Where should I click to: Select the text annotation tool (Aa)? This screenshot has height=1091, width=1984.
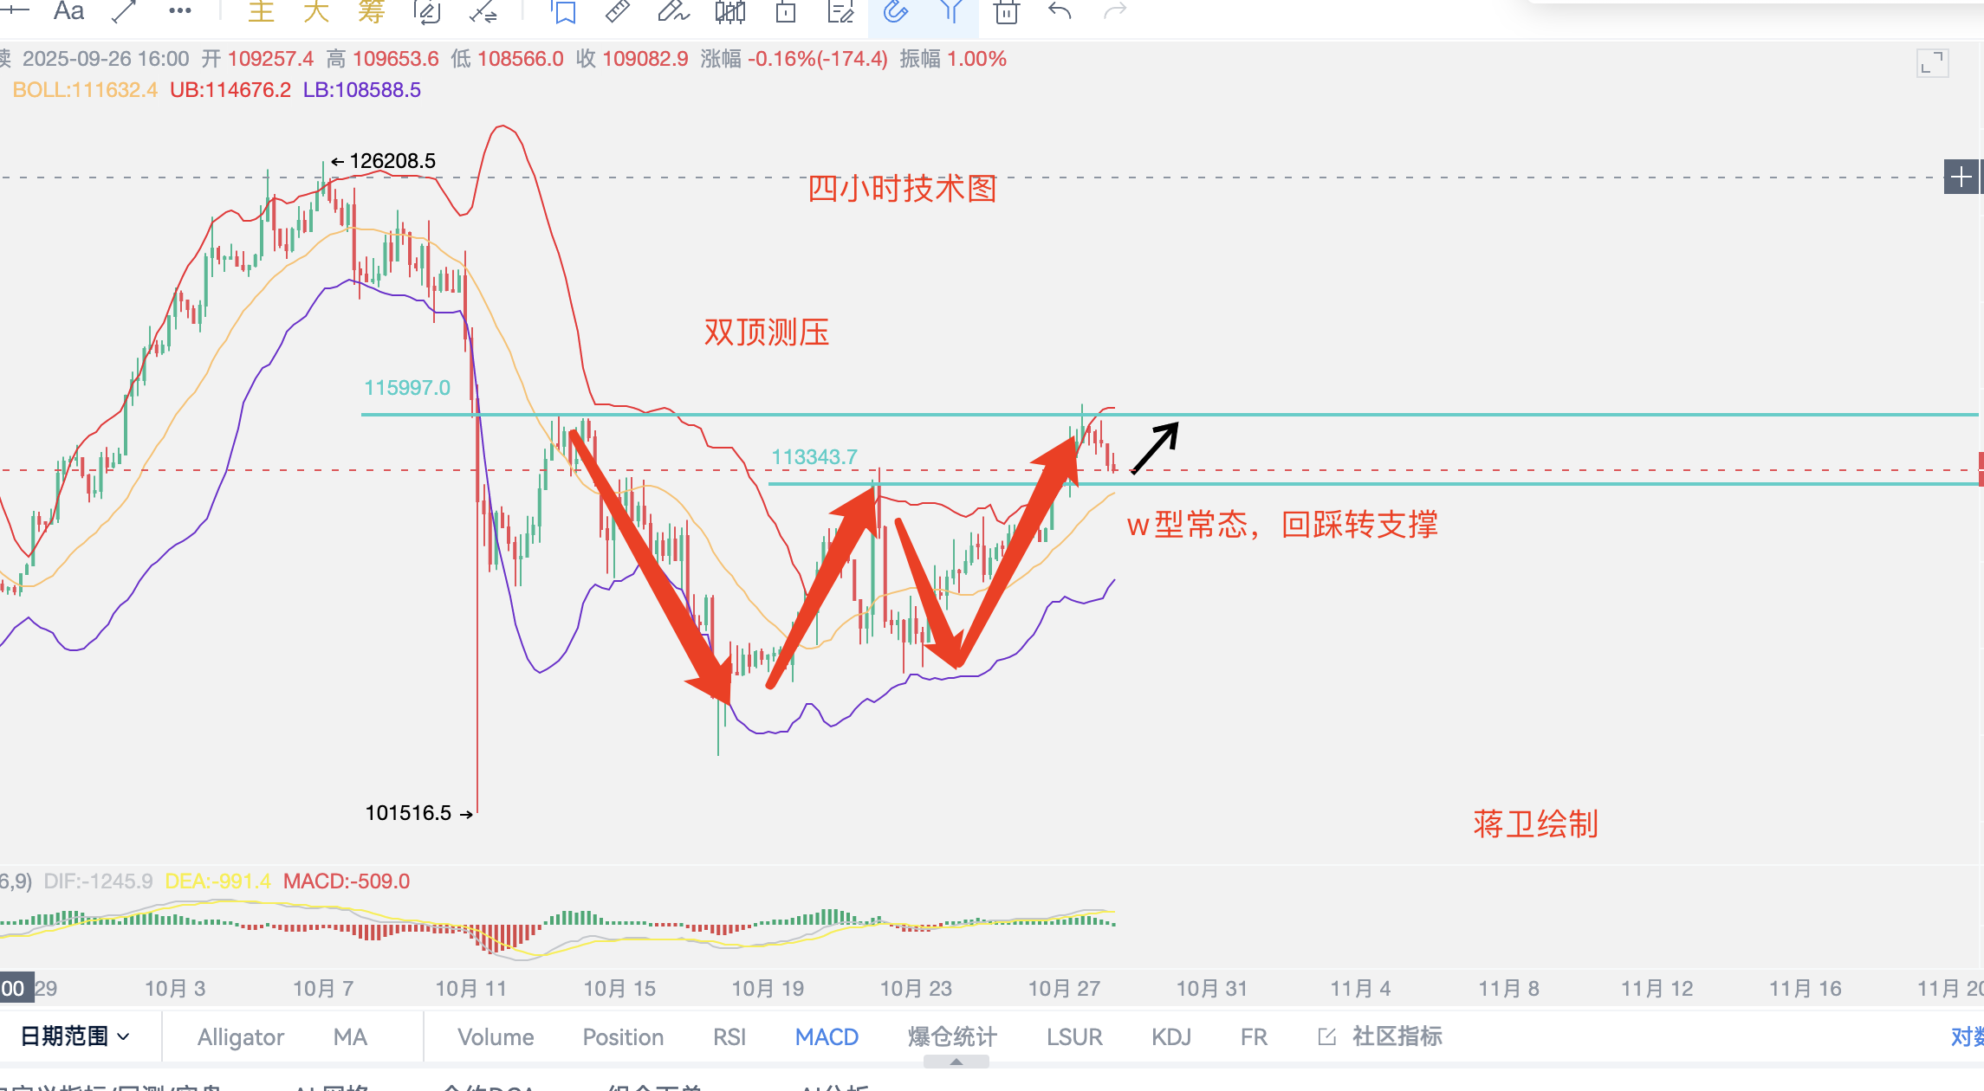[68, 11]
